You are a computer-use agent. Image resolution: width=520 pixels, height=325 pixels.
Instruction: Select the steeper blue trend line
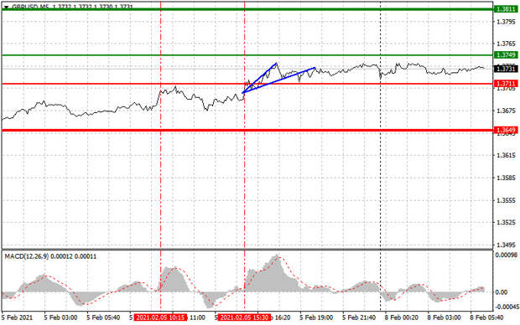click(x=260, y=78)
